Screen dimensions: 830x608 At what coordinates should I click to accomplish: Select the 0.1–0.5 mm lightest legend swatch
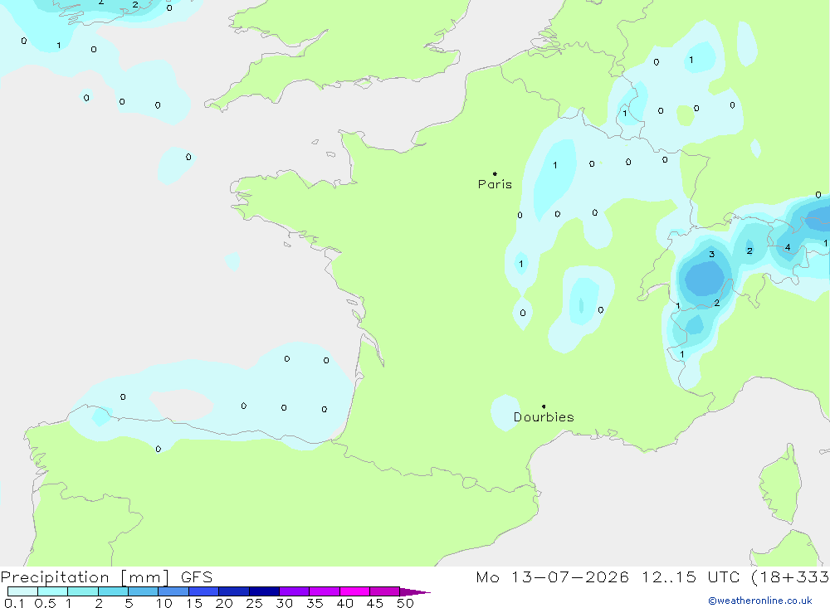tap(22, 591)
